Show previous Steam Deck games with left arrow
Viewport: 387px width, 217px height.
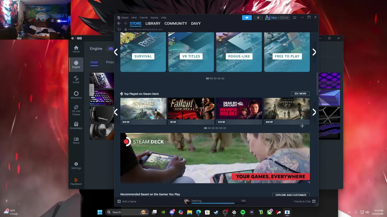[x=116, y=112]
